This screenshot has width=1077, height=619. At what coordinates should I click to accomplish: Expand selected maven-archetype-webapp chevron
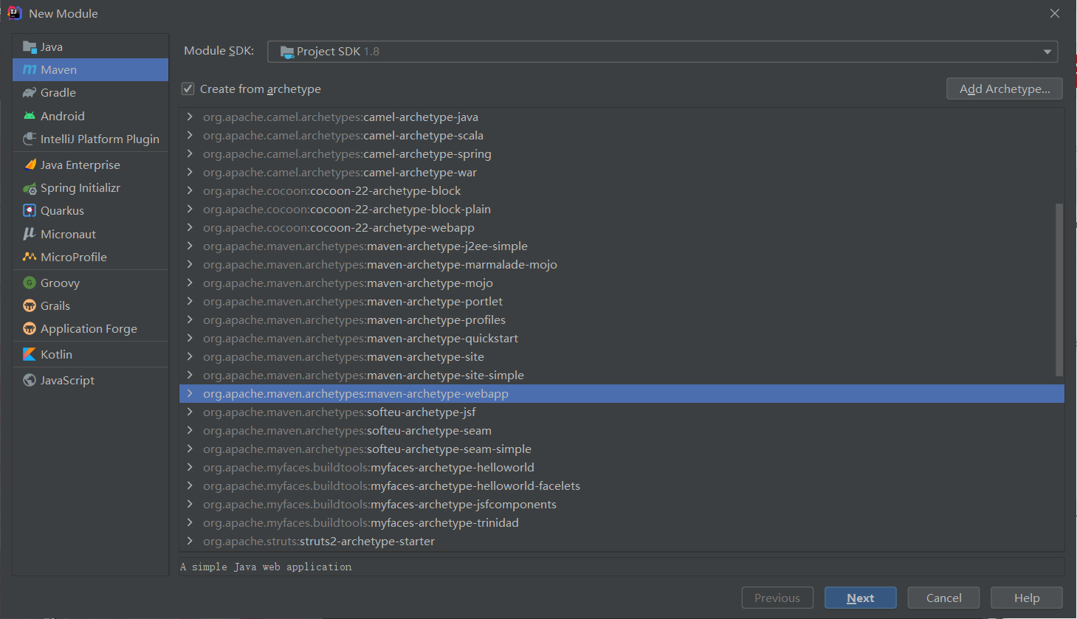click(x=190, y=393)
